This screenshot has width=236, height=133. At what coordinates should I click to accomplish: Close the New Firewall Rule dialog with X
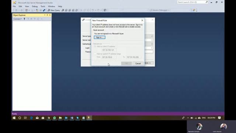coord(142,20)
